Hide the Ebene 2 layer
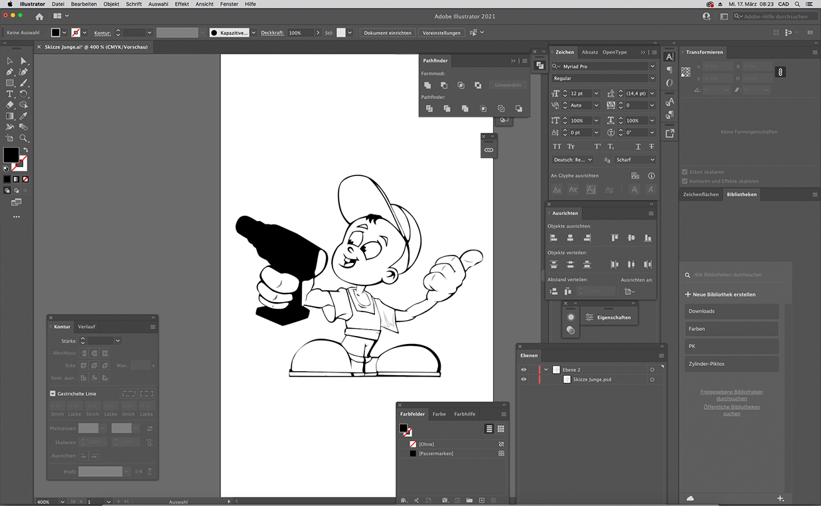The image size is (821, 506). coord(524,370)
